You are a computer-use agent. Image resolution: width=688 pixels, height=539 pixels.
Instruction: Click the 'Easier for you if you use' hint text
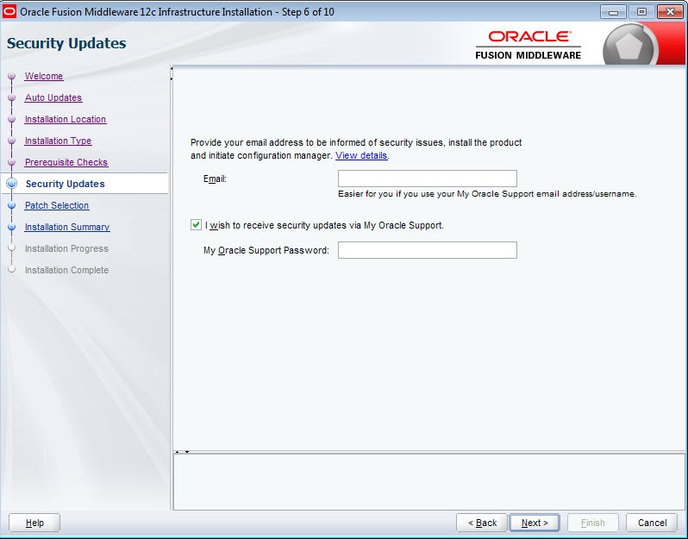click(x=487, y=193)
